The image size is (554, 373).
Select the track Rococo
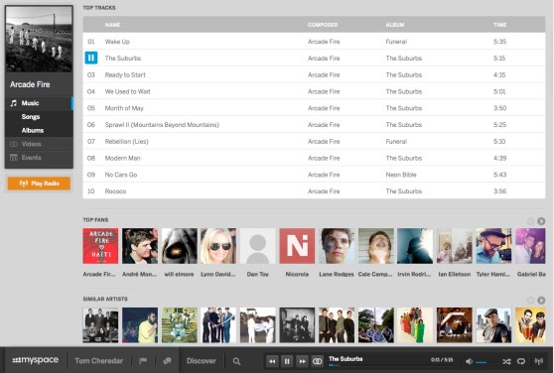[x=314, y=190]
